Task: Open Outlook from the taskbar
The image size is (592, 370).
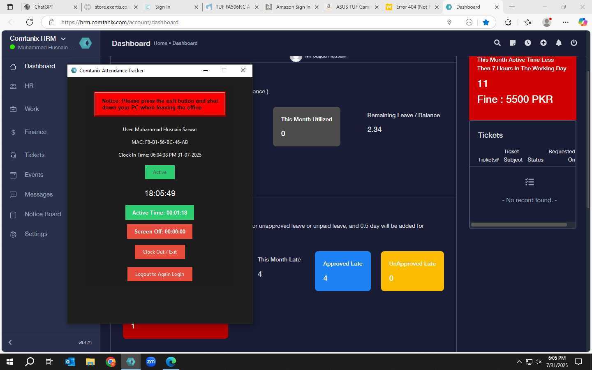Action: tap(70, 362)
